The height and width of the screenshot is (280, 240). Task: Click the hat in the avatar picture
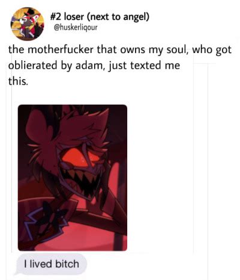(29, 13)
